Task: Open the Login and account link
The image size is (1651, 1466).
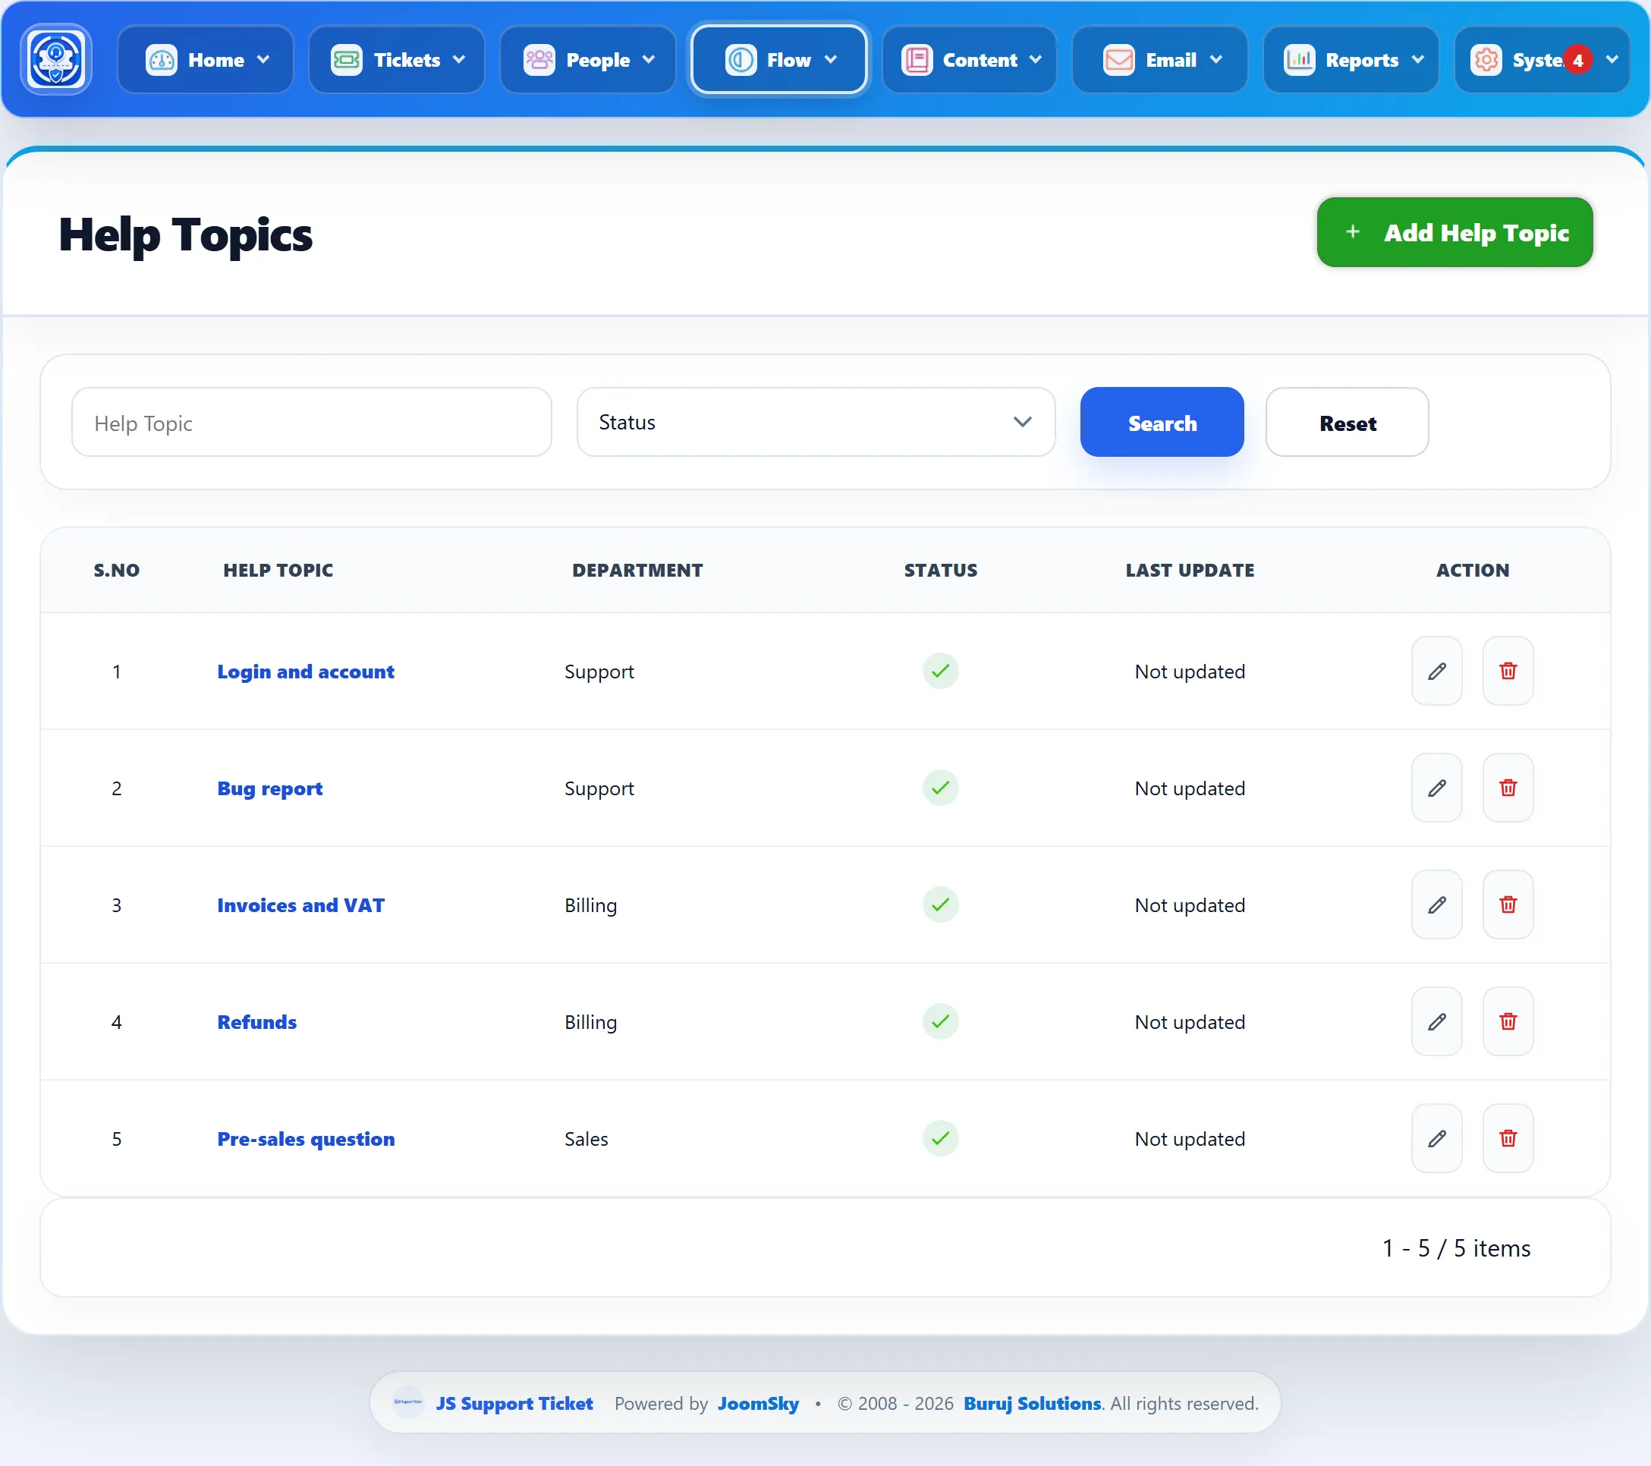Action: [x=305, y=672]
